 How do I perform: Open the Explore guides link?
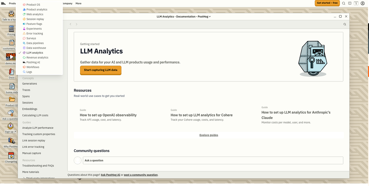(x=209, y=135)
